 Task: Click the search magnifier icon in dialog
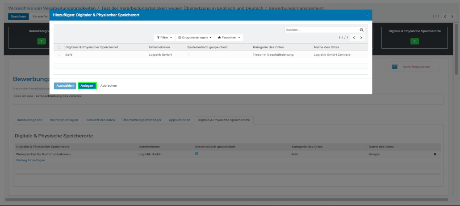coord(362,30)
